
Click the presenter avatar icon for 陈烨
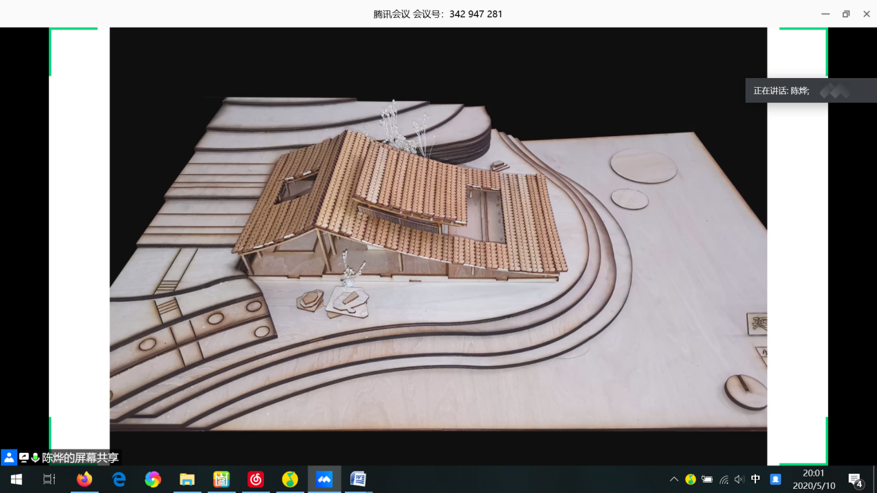pyautogui.click(x=9, y=457)
